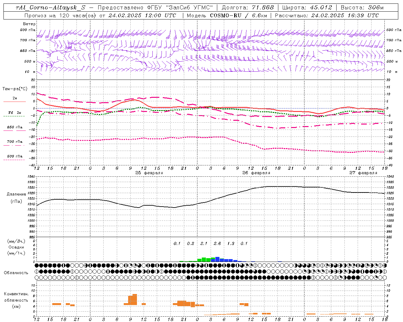
Task: Click the '500 гПа' temperature legend dotted line
Action: [14, 160]
